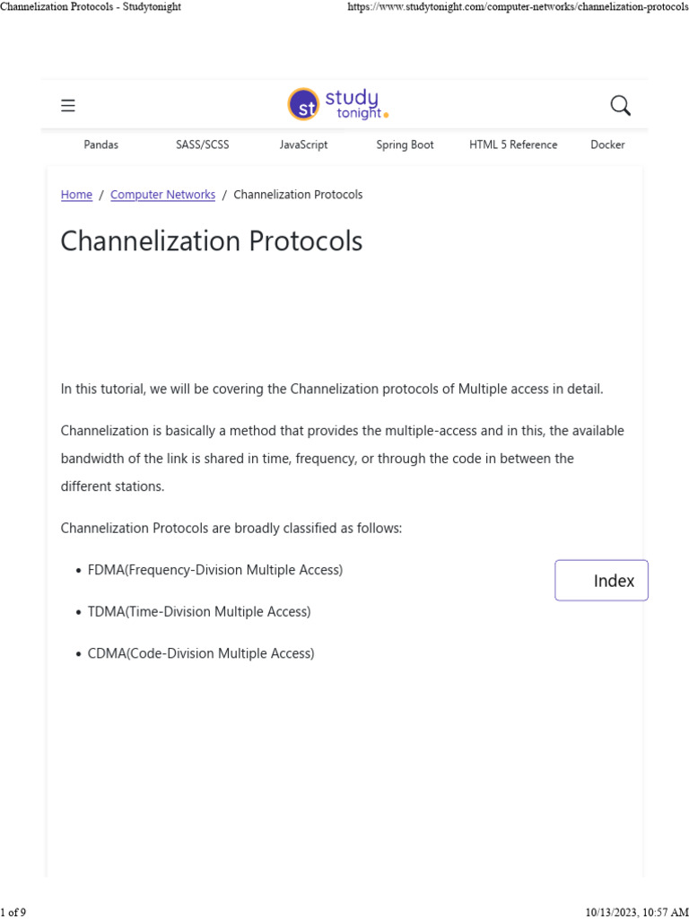Click the TDMA list item
689x919 pixels.
(x=199, y=612)
